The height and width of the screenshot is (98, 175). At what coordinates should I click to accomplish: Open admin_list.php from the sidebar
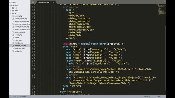coord(19,32)
